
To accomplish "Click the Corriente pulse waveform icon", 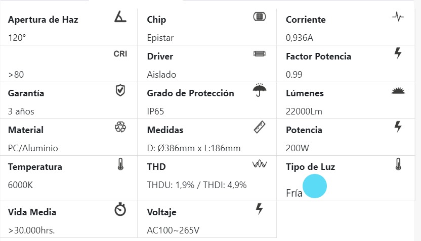I will pos(398,17).
